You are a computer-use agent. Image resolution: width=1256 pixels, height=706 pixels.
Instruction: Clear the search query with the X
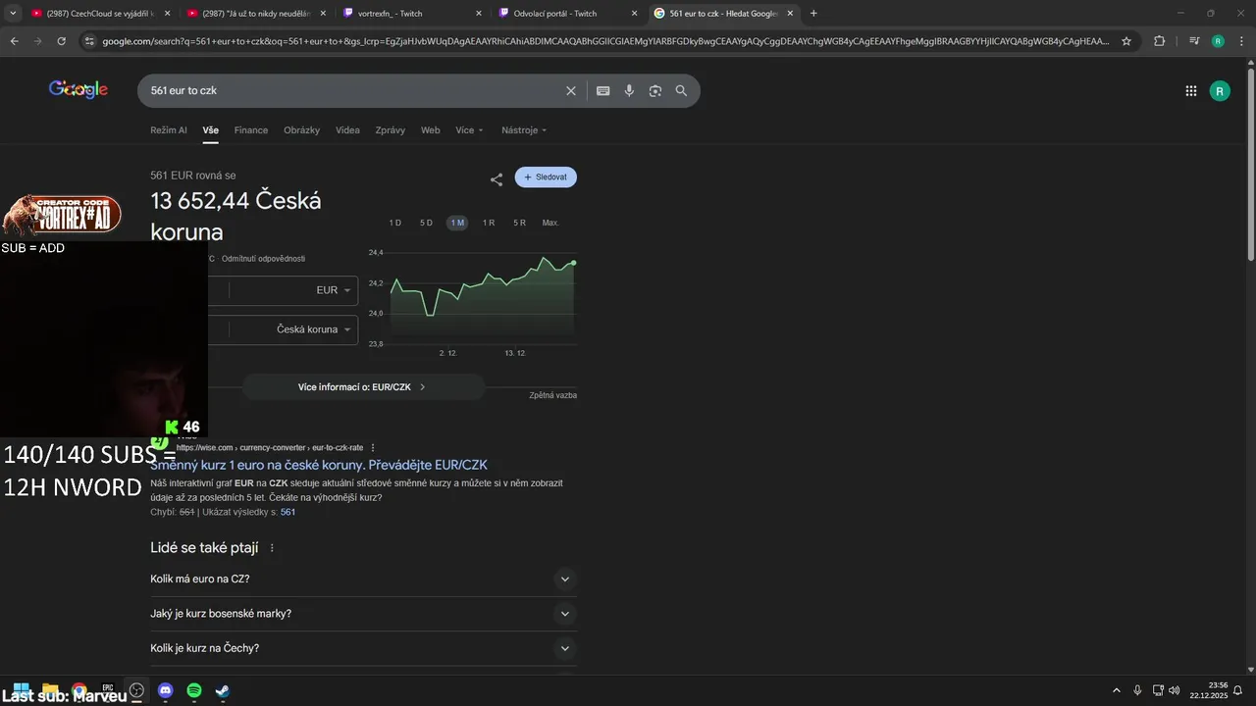point(571,91)
